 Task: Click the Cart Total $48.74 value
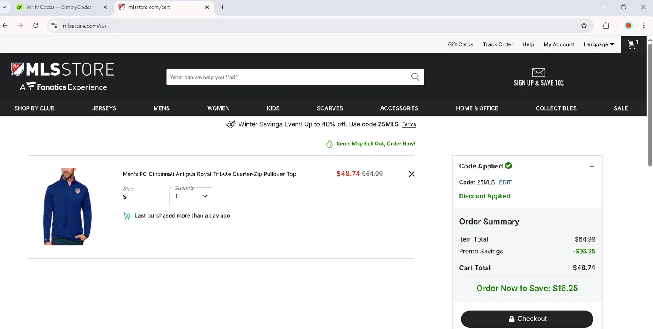pyautogui.click(x=584, y=268)
